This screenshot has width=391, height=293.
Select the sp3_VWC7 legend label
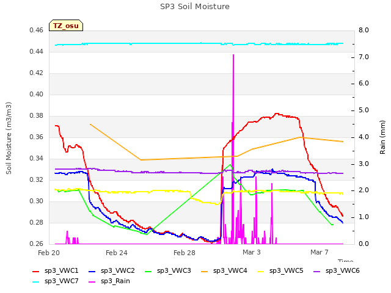pos(62,281)
